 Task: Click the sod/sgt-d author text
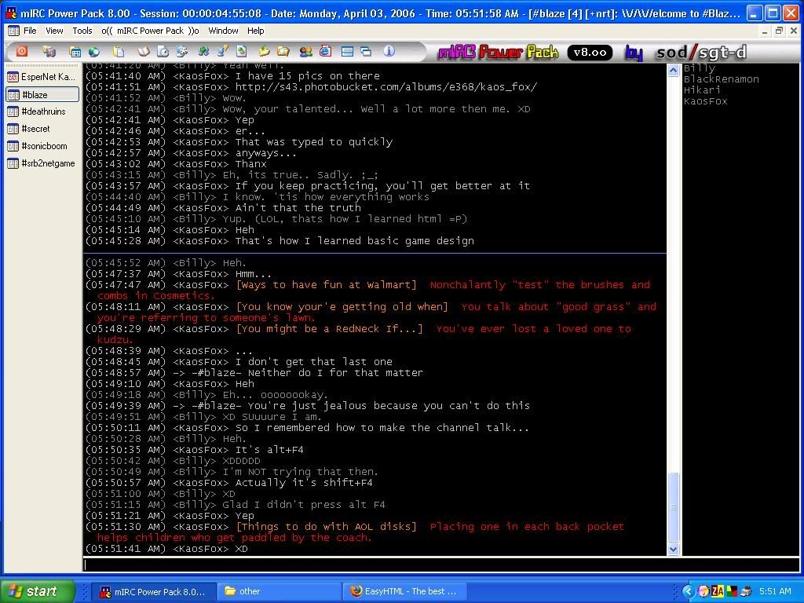tap(701, 52)
